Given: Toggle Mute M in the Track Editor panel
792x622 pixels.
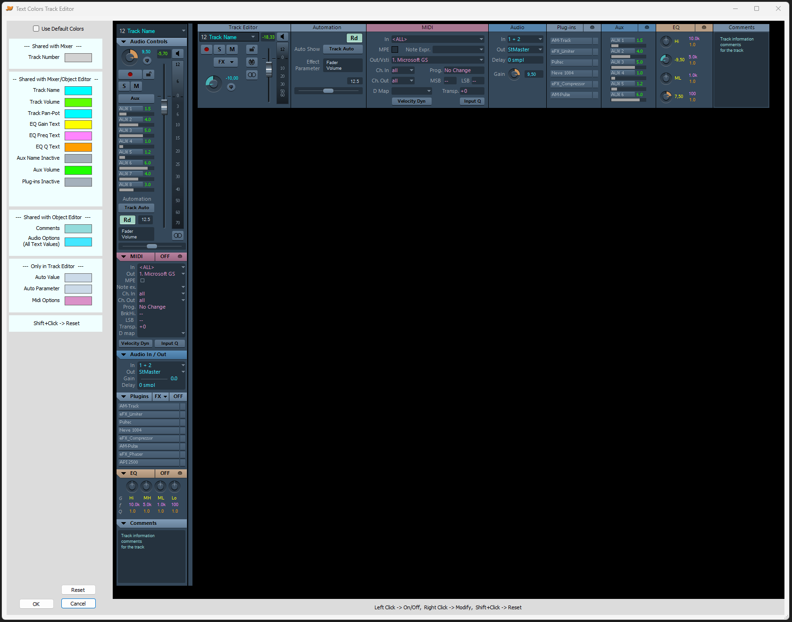Looking at the screenshot, I should point(232,49).
